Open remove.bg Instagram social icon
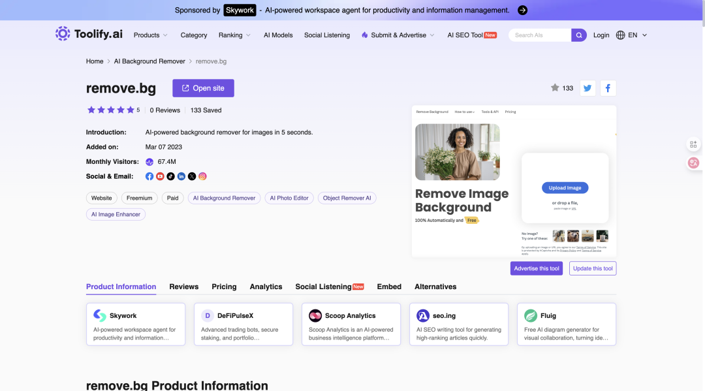 203,176
